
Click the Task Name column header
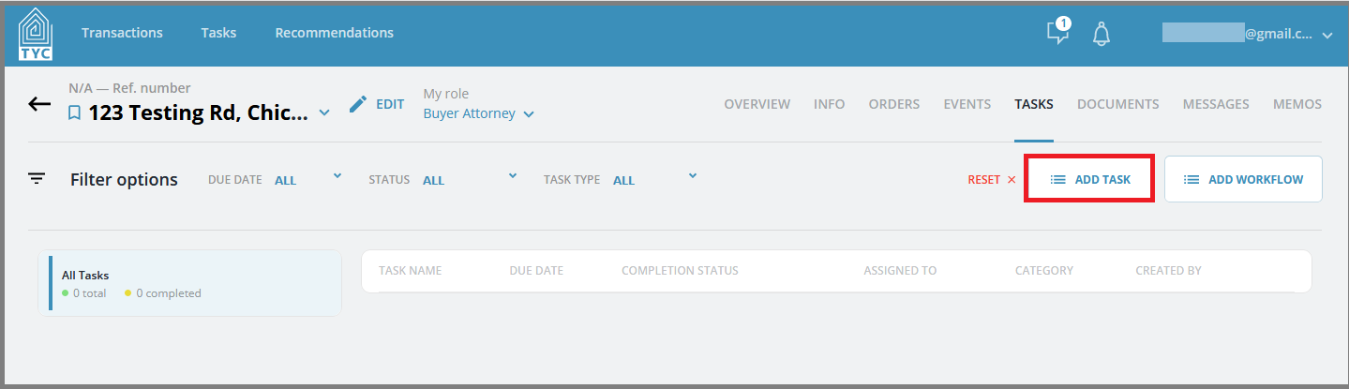click(x=410, y=271)
